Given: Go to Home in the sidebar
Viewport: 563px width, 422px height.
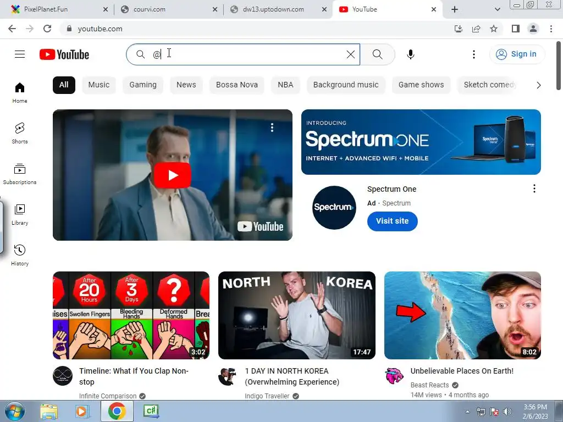Looking at the screenshot, I should click(x=20, y=92).
